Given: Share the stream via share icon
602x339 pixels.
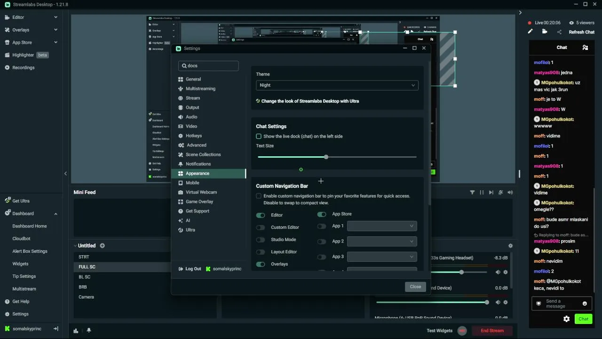Looking at the screenshot, I should coord(559,32).
